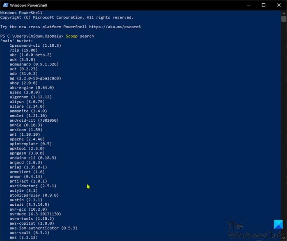Viewport: 287px width, 241px height.
Task: Select the armor (0.4.14) entry
Action: [26, 177]
